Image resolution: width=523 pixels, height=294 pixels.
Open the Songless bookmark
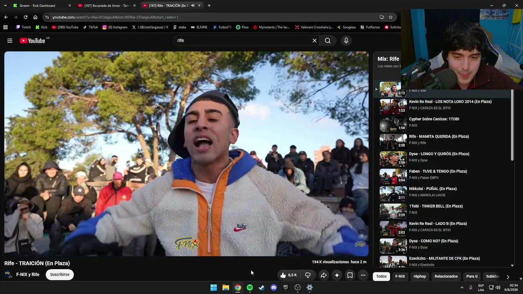(x=346, y=27)
